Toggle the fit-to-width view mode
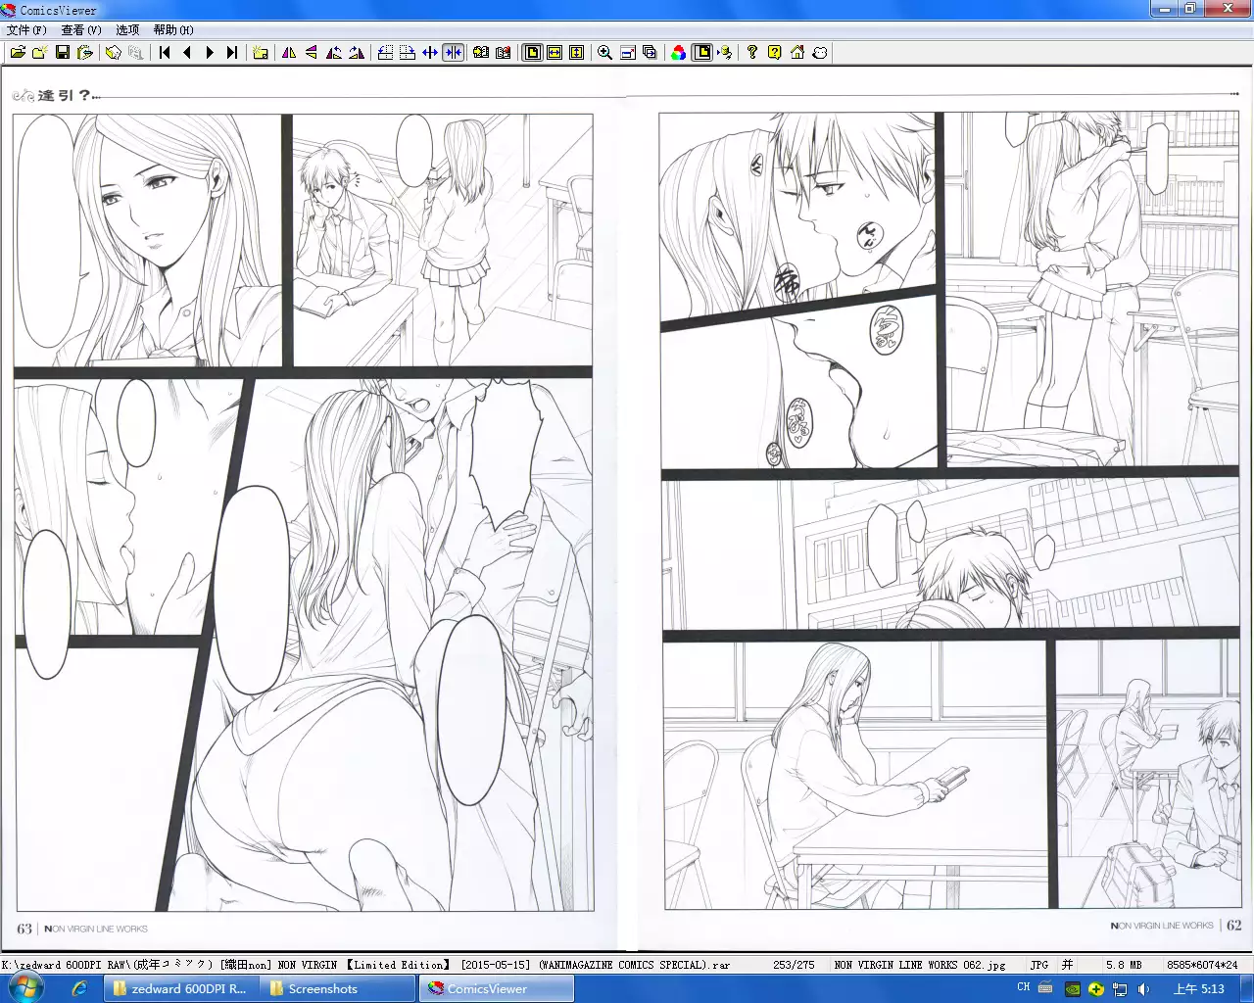This screenshot has height=1003, width=1254. point(555,53)
